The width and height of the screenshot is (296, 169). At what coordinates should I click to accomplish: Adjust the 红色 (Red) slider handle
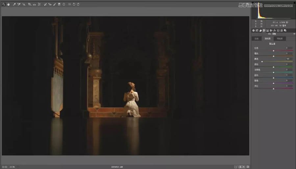pos(274,51)
